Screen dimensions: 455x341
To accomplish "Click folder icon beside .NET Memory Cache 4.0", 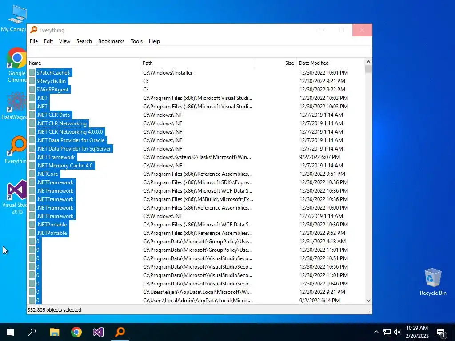I will (x=32, y=165).
